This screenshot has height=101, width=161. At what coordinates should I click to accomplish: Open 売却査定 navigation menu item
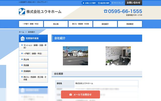click(x=130, y=24)
